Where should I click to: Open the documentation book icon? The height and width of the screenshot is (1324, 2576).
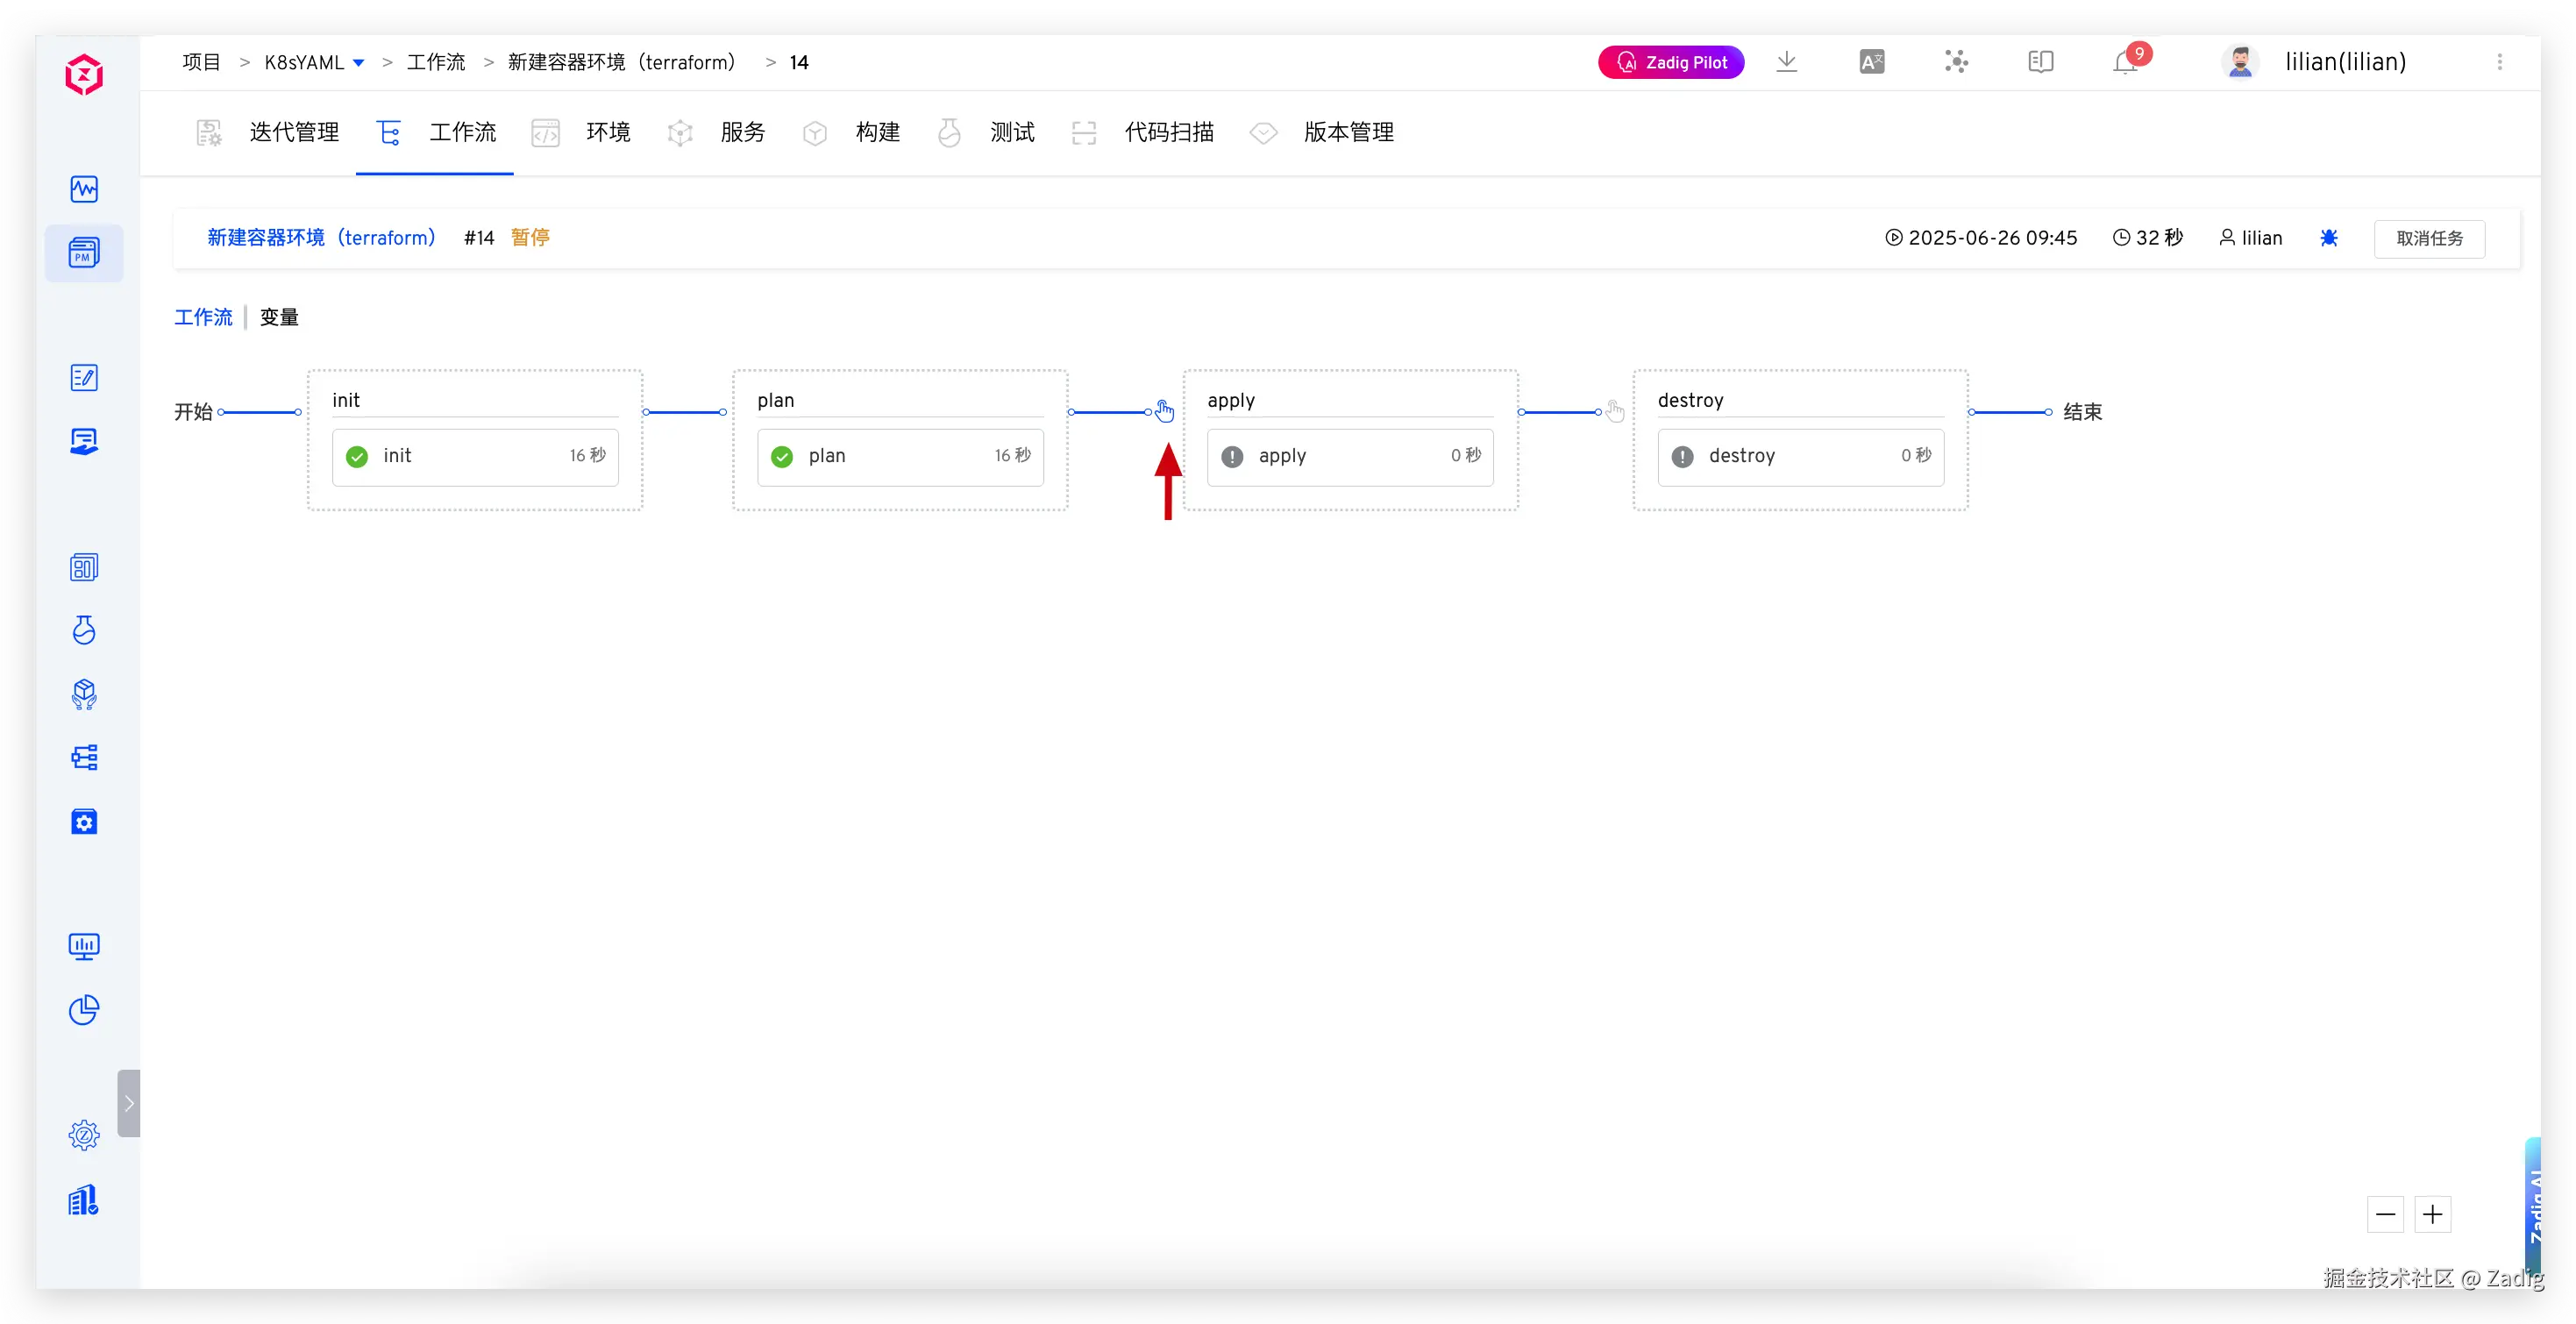pyautogui.click(x=2040, y=62)
